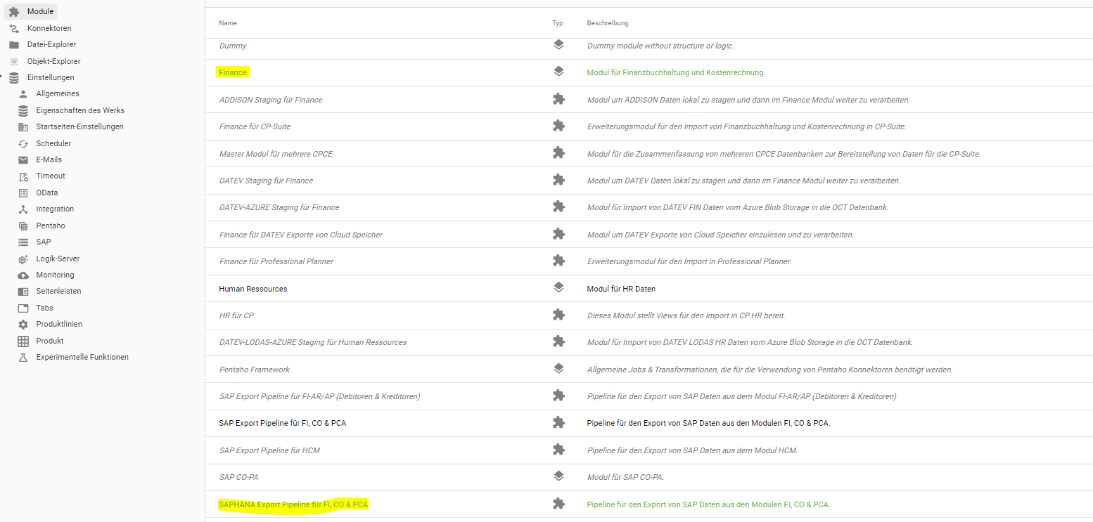Click the E-Mails envelope icon
Screen dimensions: 1093x522
click(23, 160)
